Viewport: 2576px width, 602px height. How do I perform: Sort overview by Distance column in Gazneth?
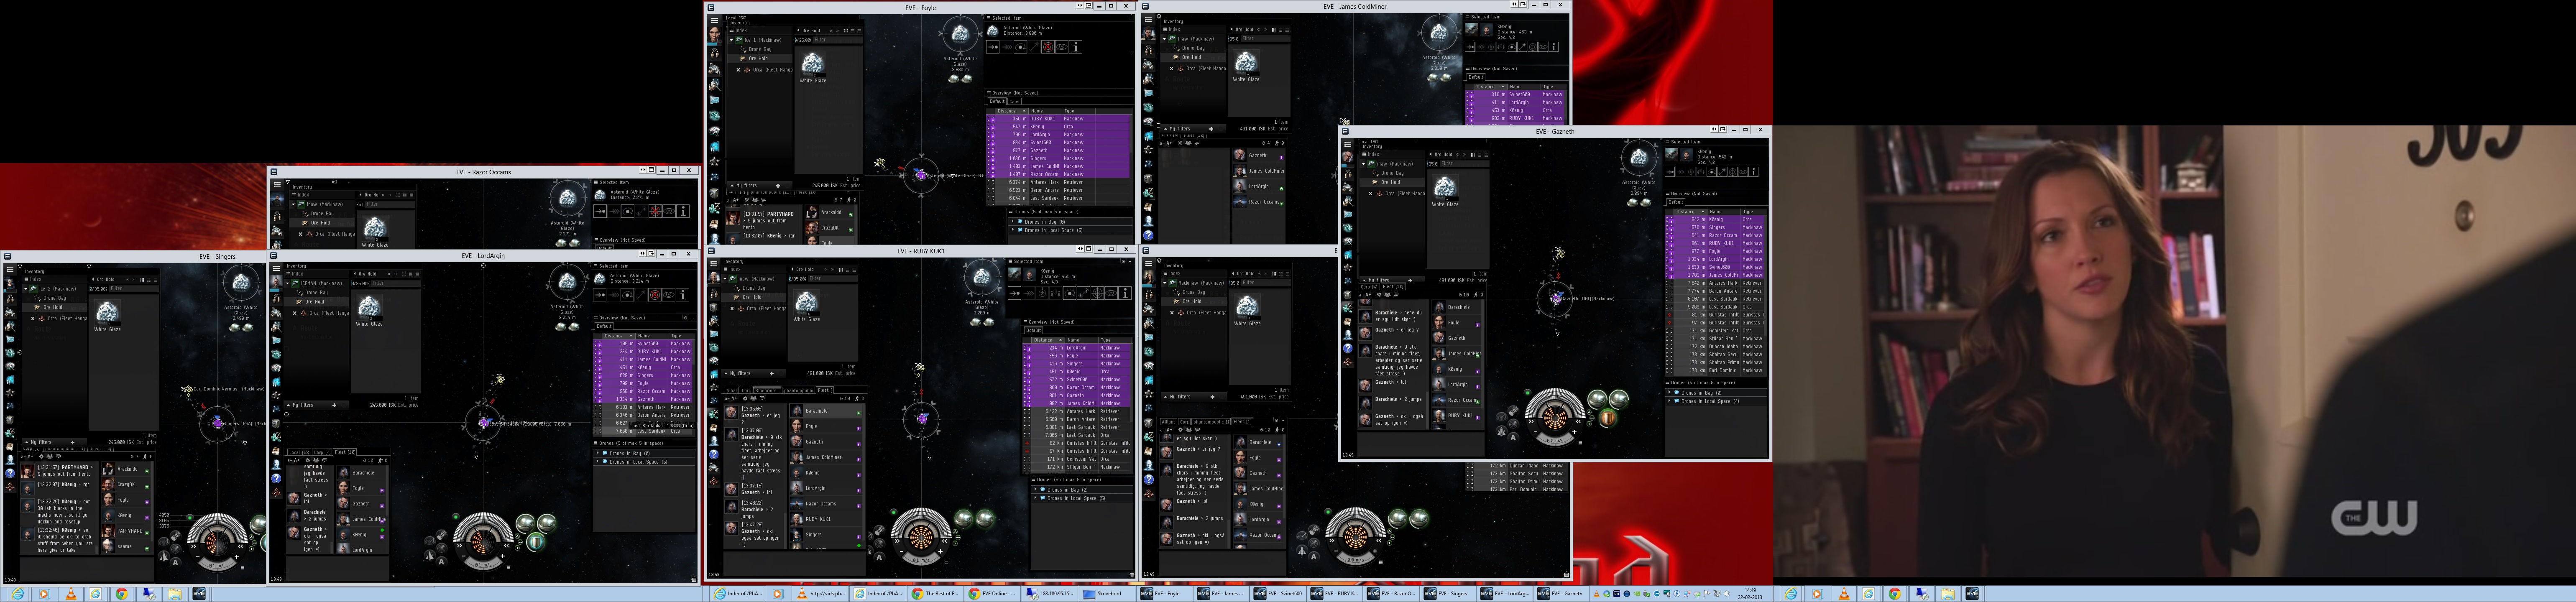click(x=1686, y=212)
